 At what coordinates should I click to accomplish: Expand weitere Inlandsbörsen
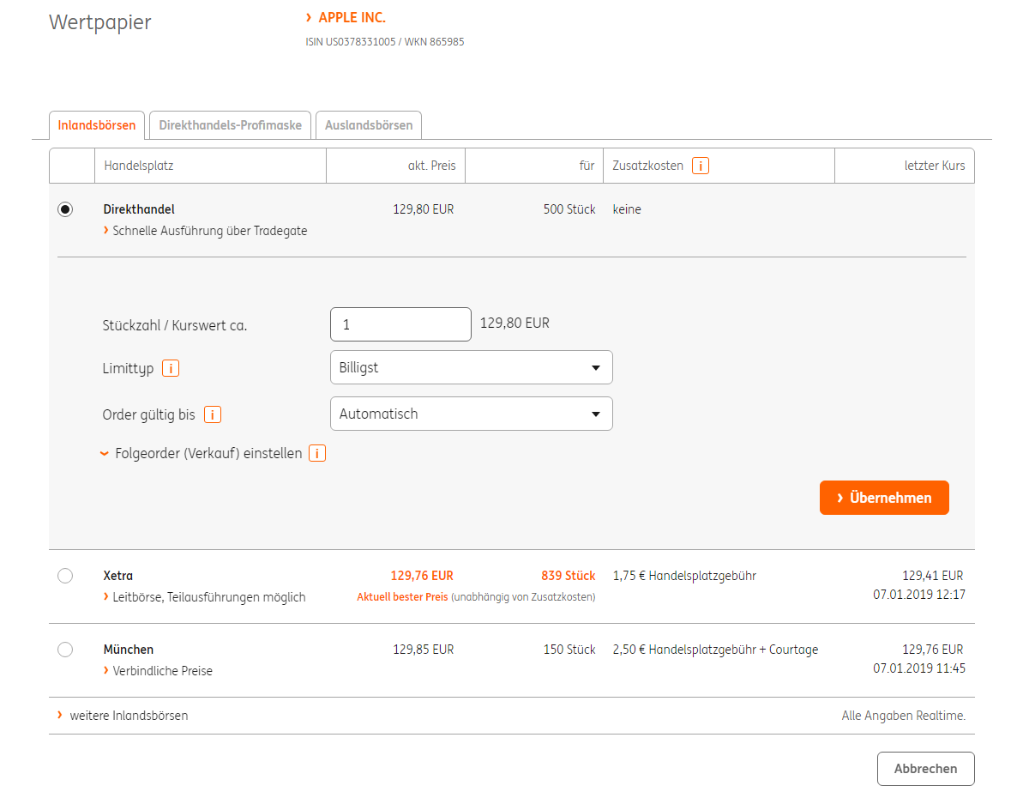coord(123,716)
